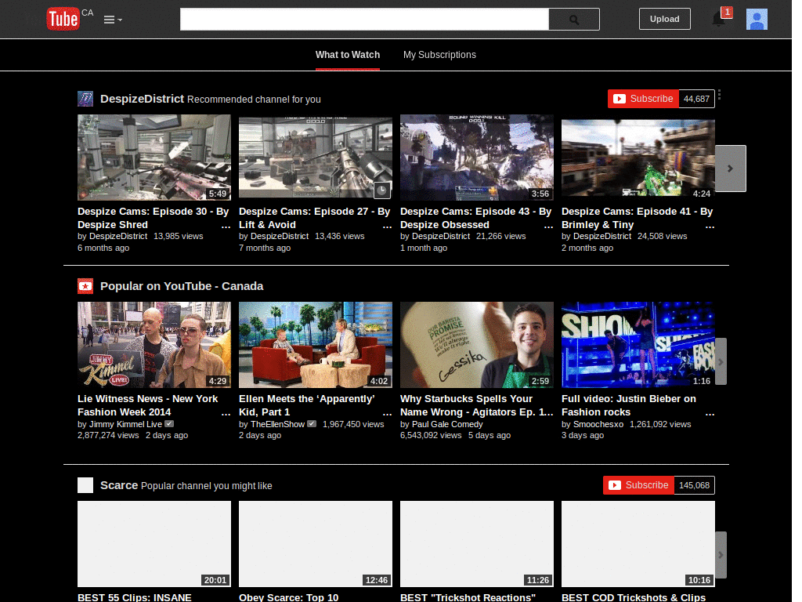Open Despize Cams Episode 41 thumbnail

[638, 157]
